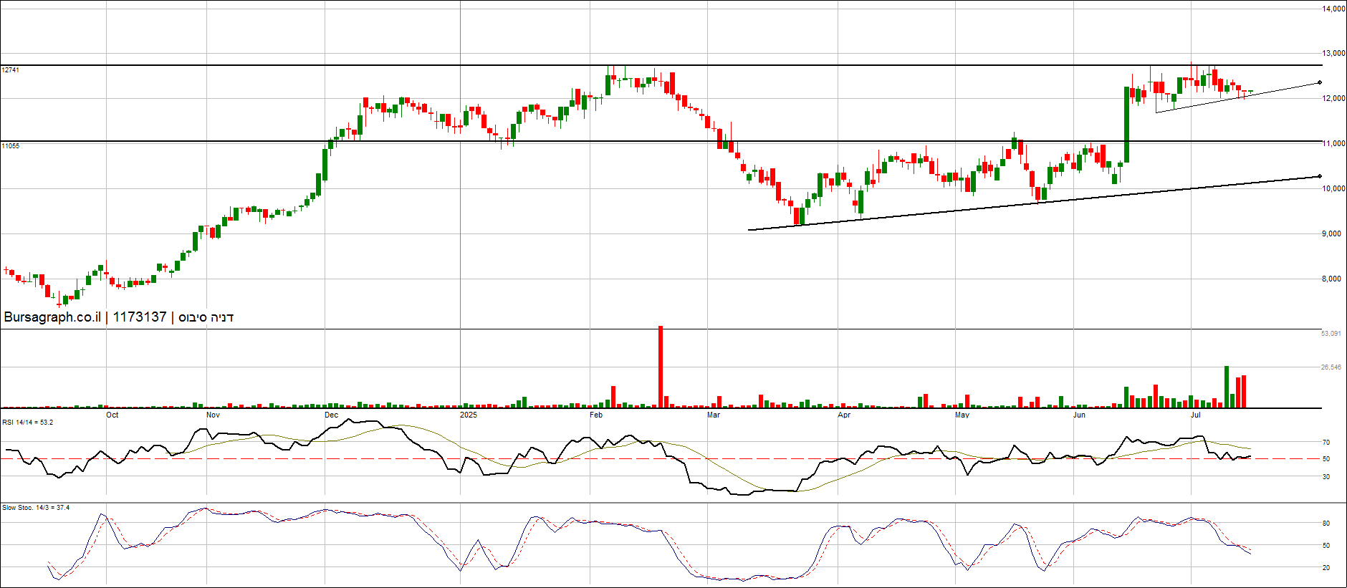Viewport: 1347px width, 588px height.
Task: Click the 12741 resistance level label
Action: pos(11,70)
